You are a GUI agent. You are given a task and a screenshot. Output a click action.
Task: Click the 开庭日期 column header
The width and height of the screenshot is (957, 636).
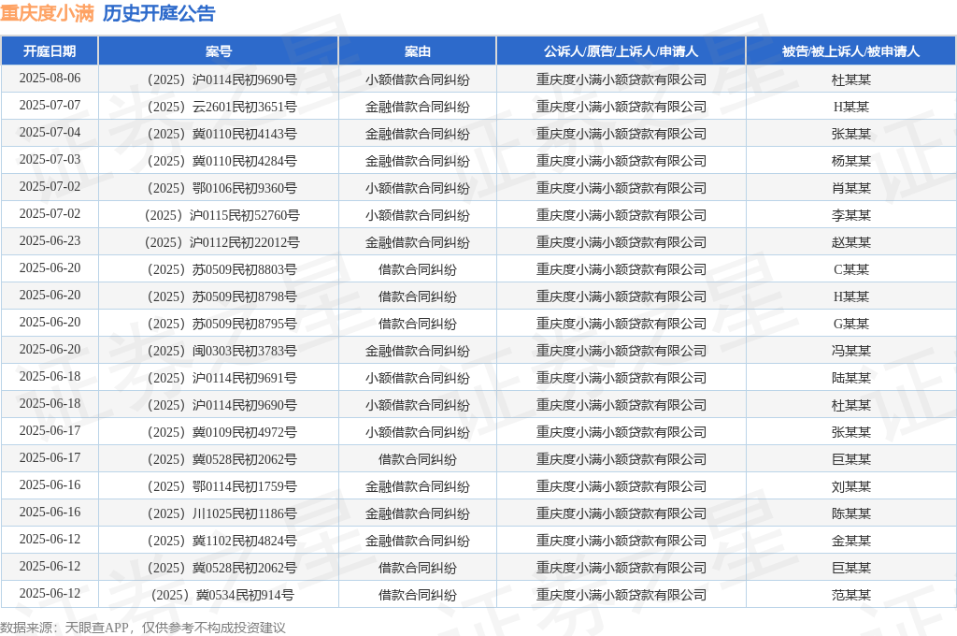point(50,51)
